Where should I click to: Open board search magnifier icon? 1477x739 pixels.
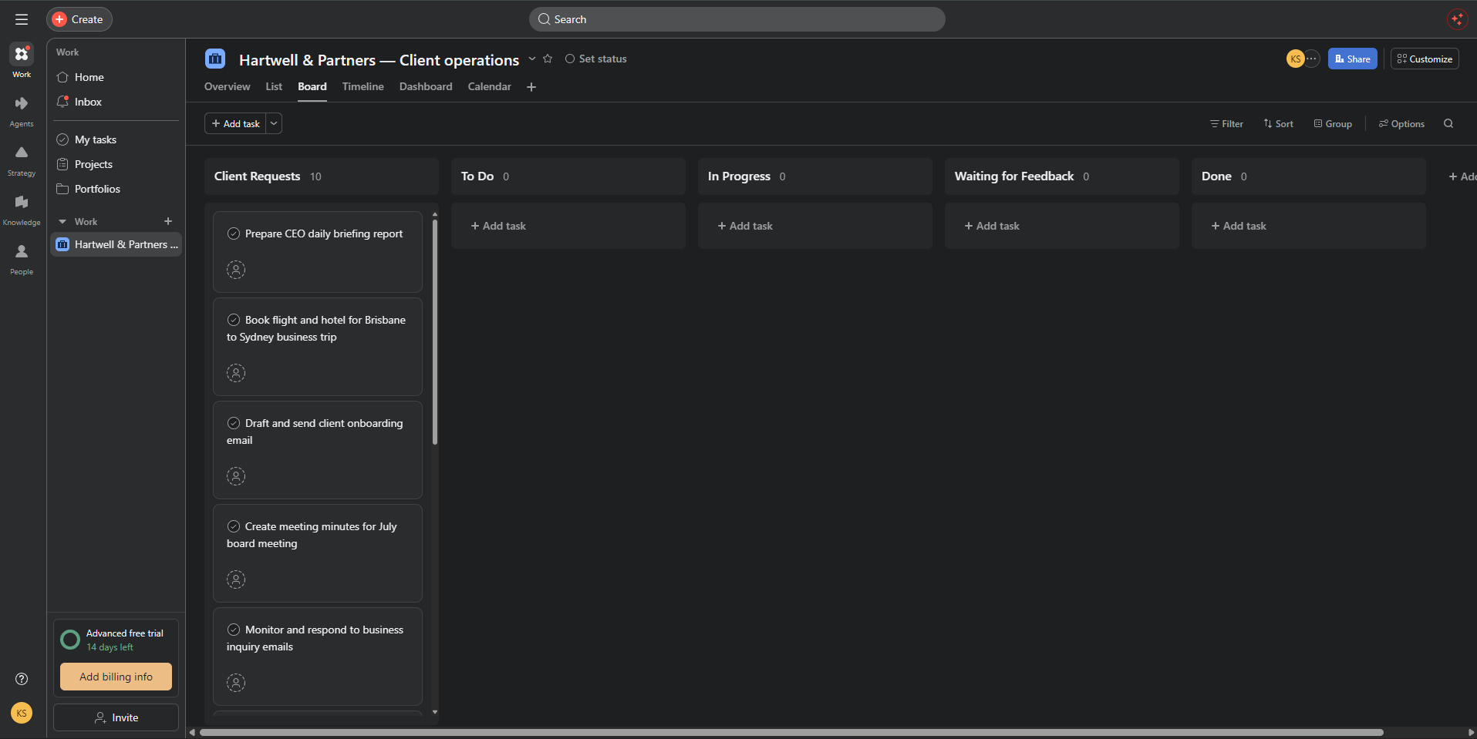[1448, 123]
